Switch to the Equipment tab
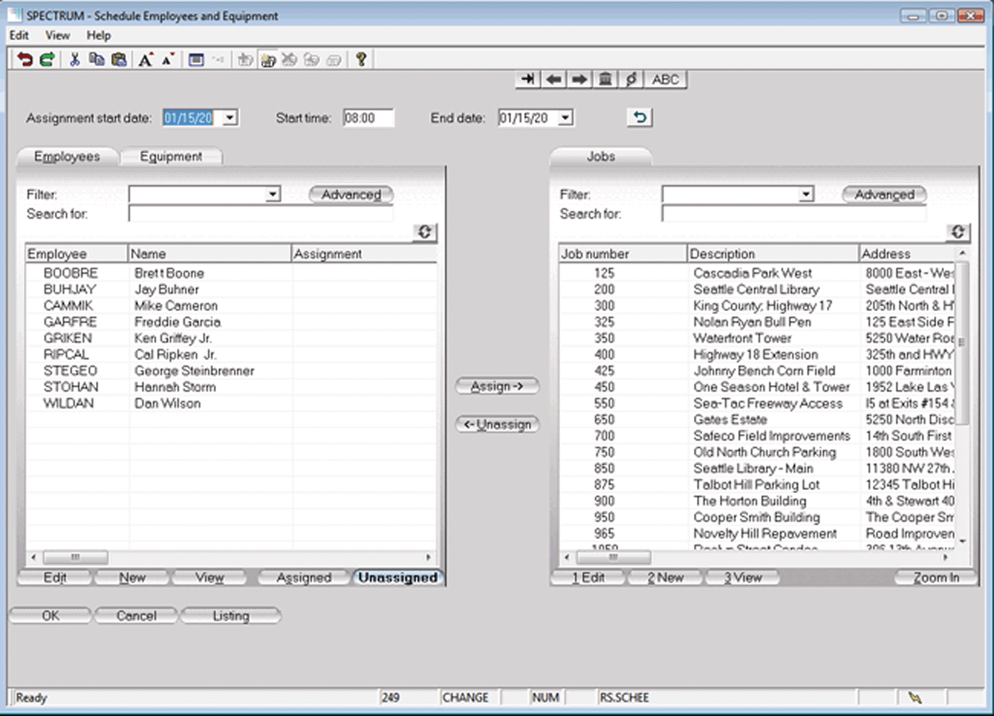 pos(171,157)
